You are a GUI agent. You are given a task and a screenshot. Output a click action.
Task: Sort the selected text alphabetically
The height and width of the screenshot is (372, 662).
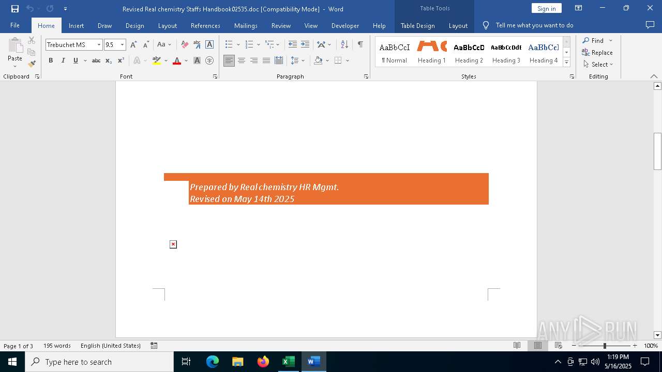[344, 44]
